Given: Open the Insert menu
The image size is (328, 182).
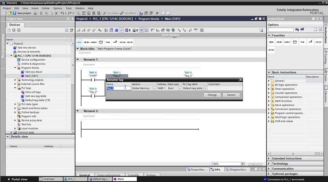Looking at the screenshot, I should pyautogui.click(x=35, y=8).
